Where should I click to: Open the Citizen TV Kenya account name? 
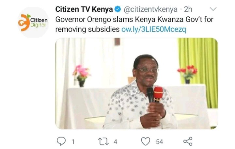tap(84, 9)
